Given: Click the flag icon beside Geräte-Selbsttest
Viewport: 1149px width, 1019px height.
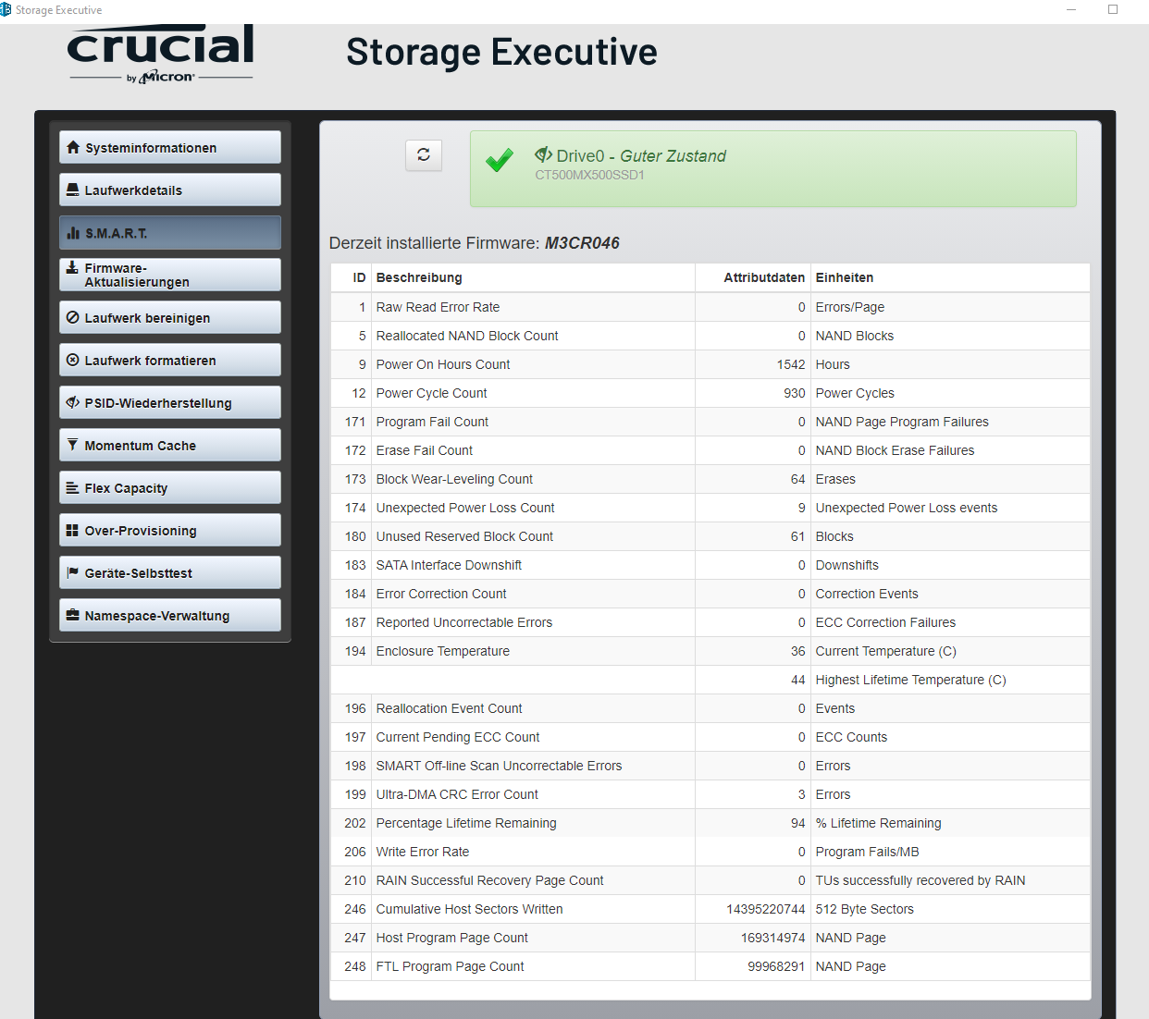Looking at the screenshot, I should 73,572.
